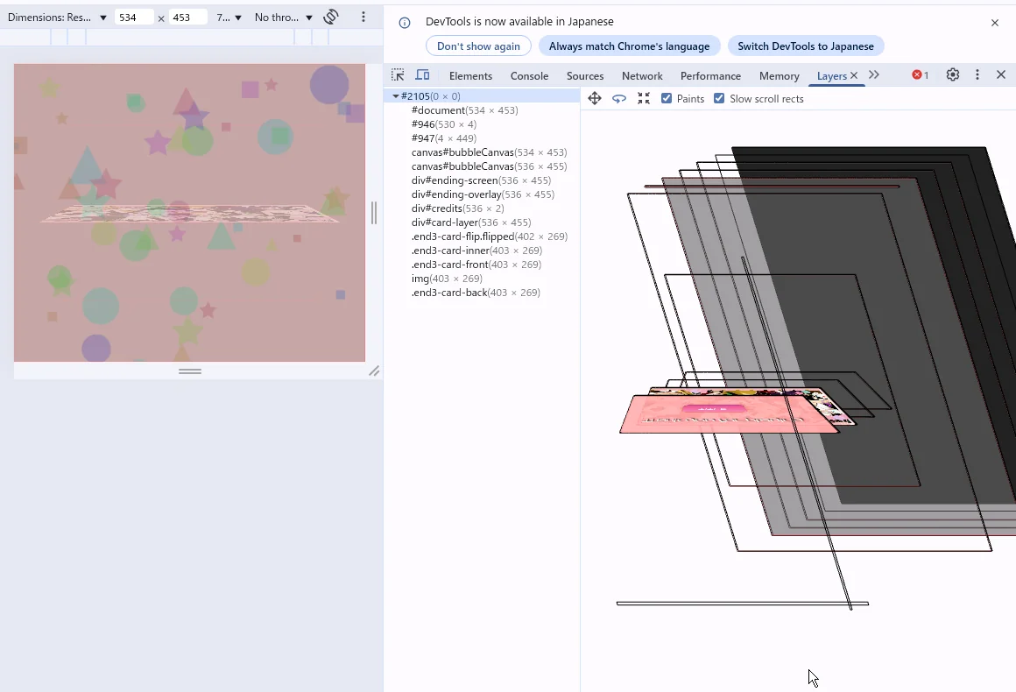Toggle the device toolbar icon

pos(422,75)
